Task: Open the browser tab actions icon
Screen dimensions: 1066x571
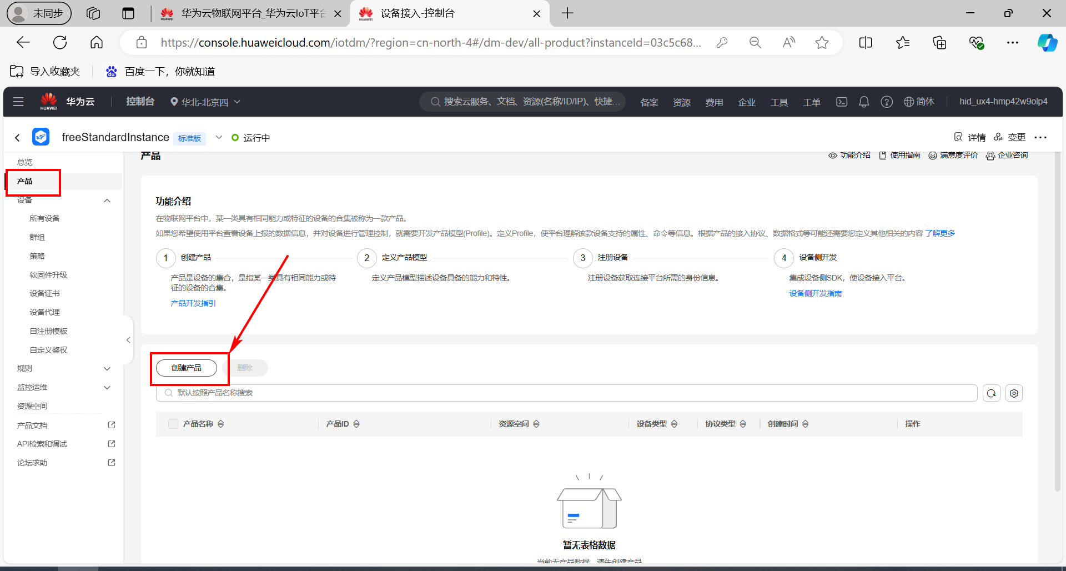Action: (x=128, y=13)
